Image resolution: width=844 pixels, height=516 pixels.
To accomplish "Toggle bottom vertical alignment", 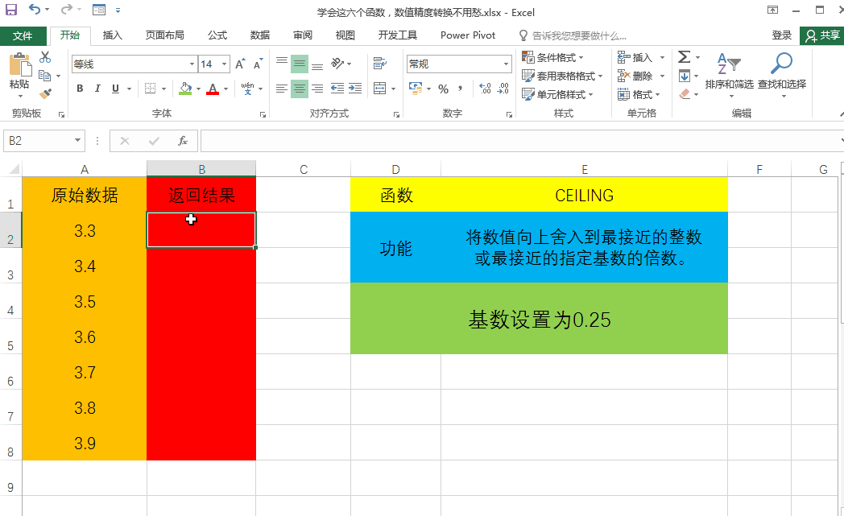I will [x=317, y=64].
